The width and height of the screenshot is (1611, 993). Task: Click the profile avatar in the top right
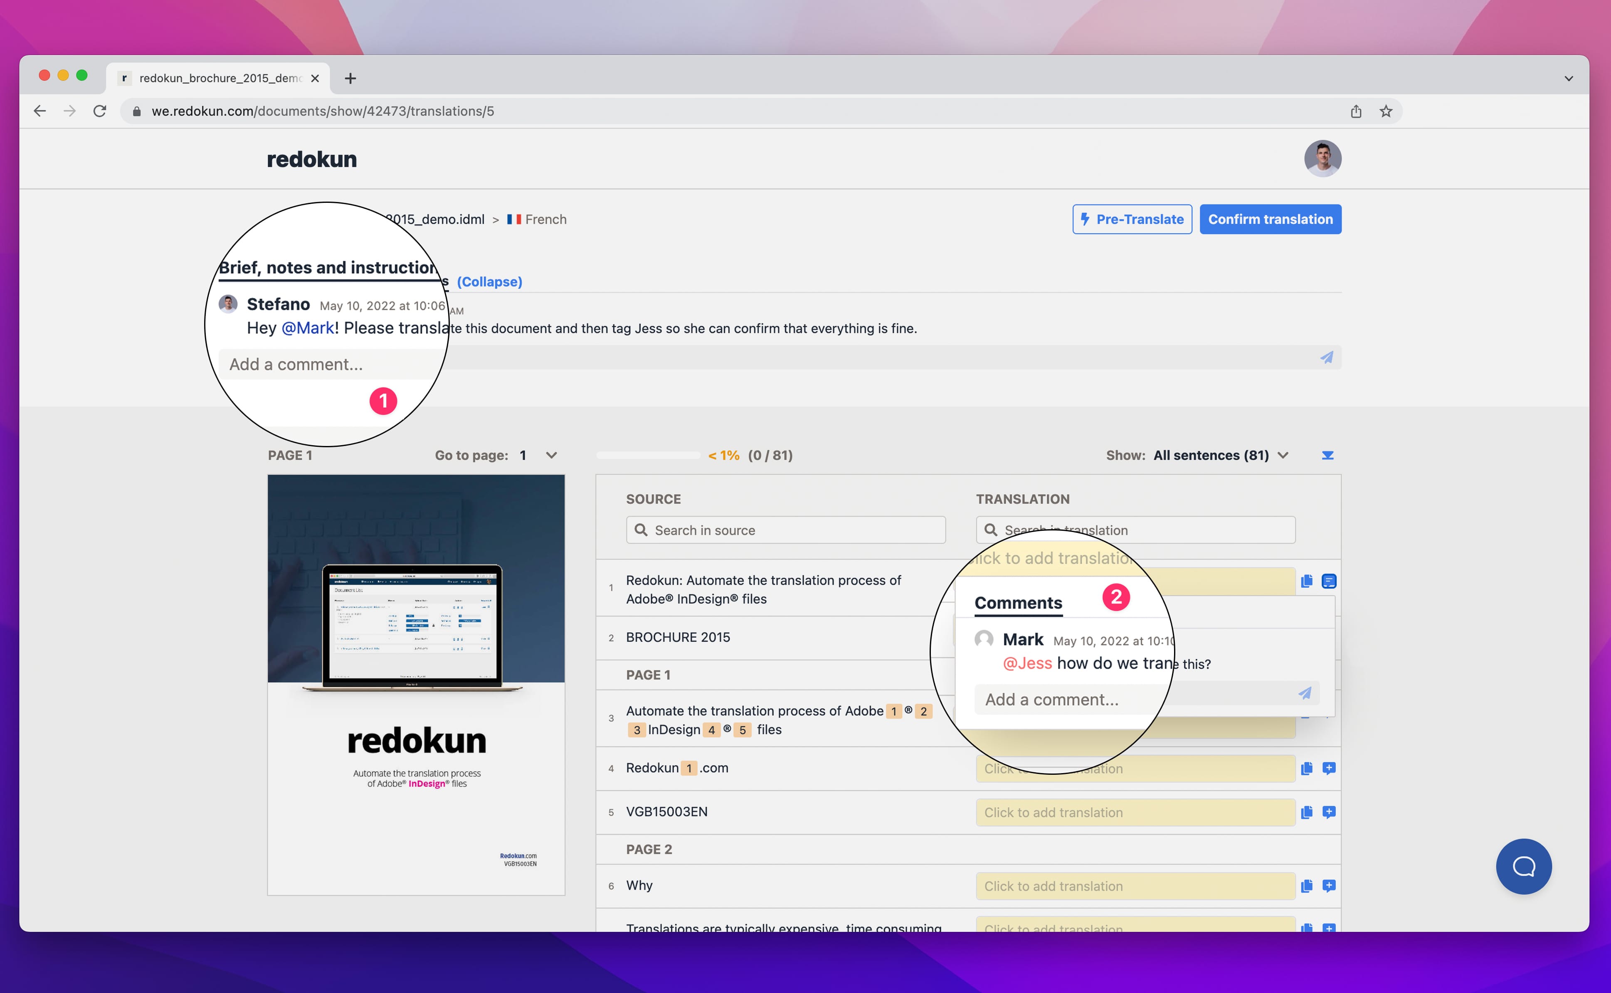[x=1323, y=158]
